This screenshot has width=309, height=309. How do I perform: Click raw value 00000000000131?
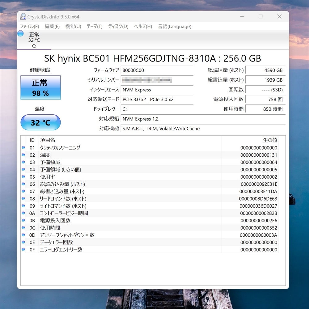click(259, 155)
